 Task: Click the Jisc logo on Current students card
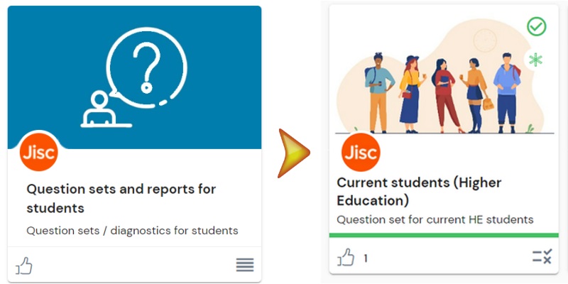tap(361, 152)
